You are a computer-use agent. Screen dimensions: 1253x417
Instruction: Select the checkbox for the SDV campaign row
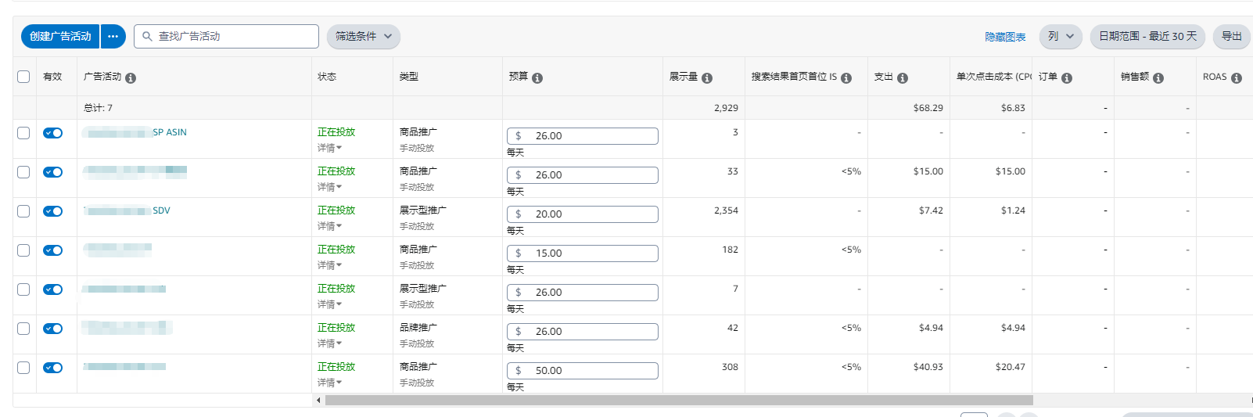pos(23,211)
